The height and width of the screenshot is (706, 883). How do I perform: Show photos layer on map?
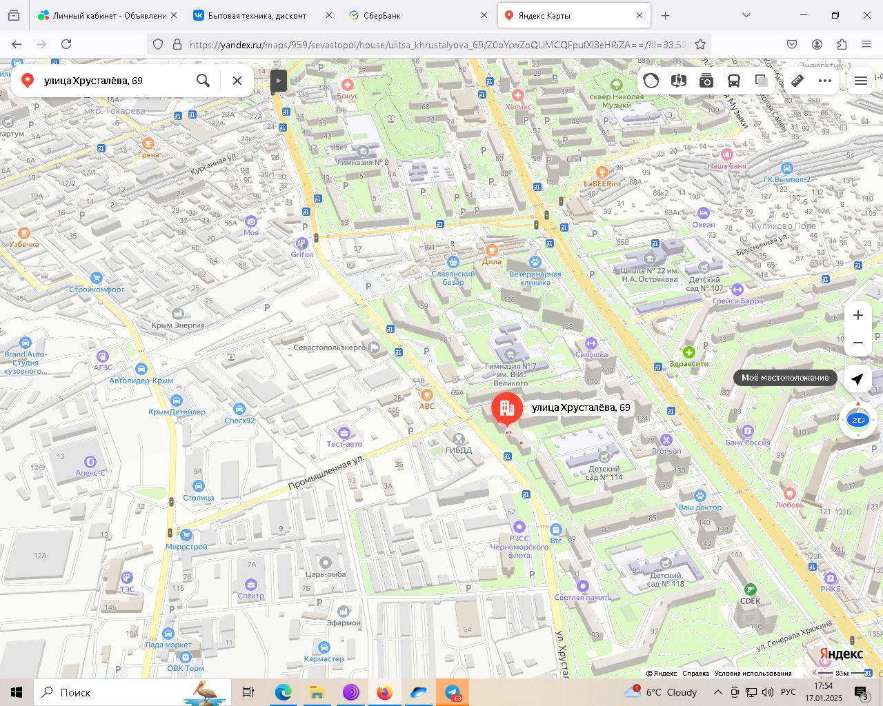click(x=706, y=81)
